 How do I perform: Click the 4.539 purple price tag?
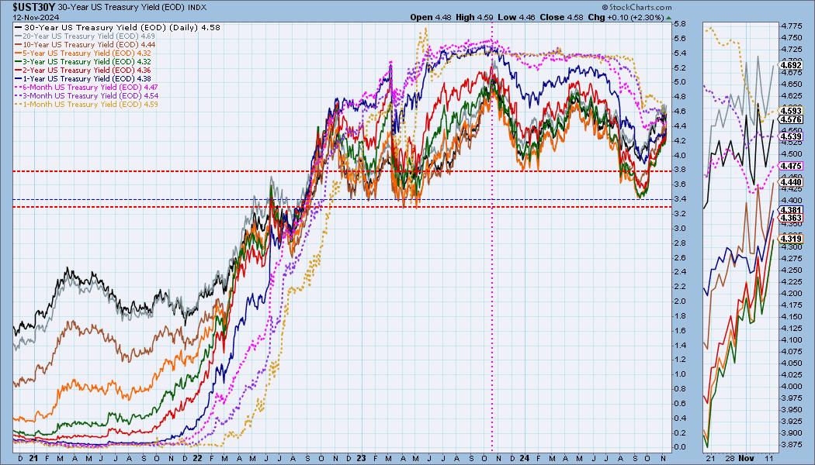click(791, 136)
